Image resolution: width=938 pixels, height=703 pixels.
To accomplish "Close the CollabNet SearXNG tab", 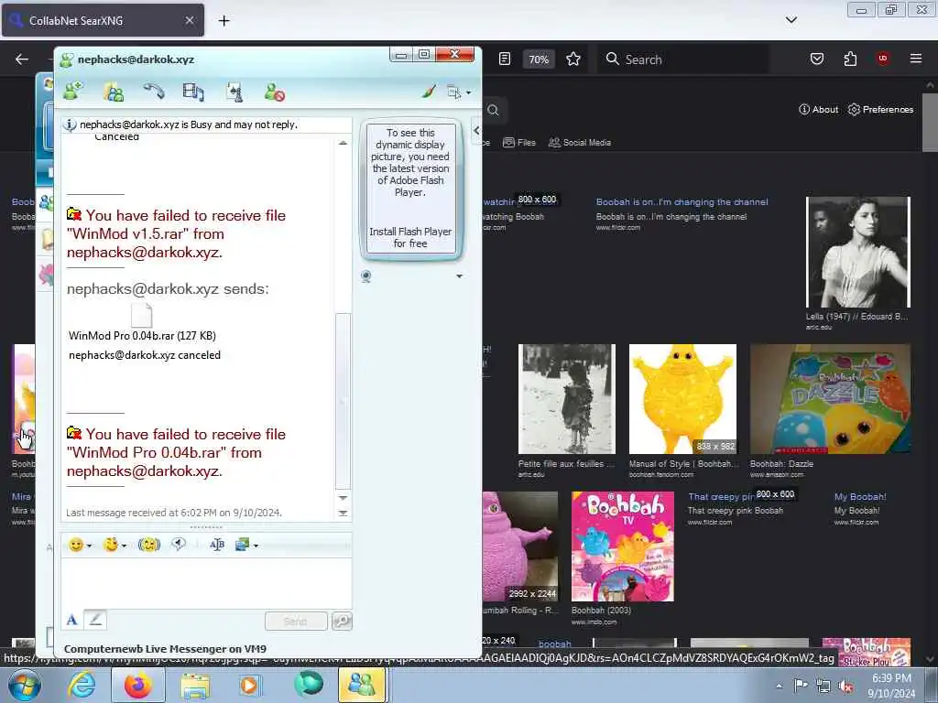I will 189,20.
